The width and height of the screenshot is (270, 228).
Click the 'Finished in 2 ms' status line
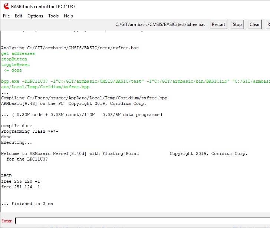tap(27, 204)
